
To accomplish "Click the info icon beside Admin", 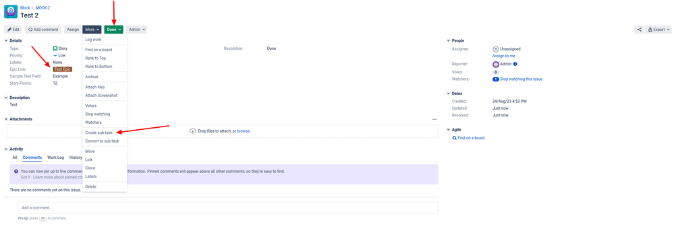I will click(x=515, y=65).
